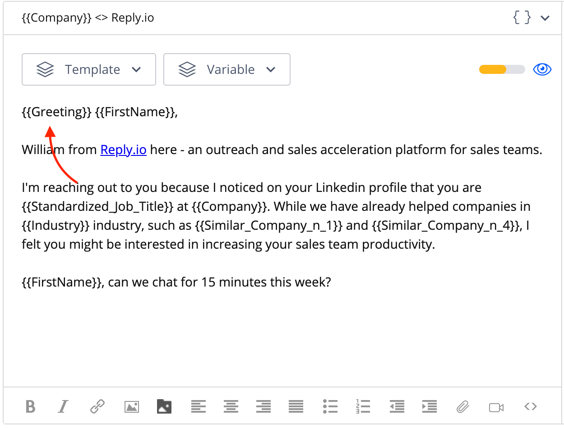Screen dimensions: 564x428
Task: Toggle italic formatting
Action: pyautogui.click(x=63, y=407)
